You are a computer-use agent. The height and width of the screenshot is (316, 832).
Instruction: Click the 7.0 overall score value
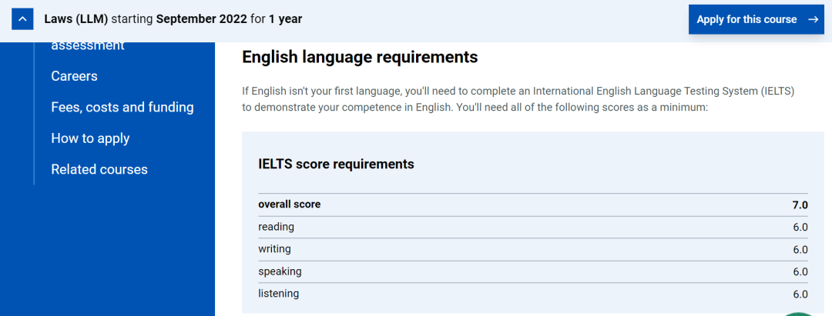(x=800, y=205)
